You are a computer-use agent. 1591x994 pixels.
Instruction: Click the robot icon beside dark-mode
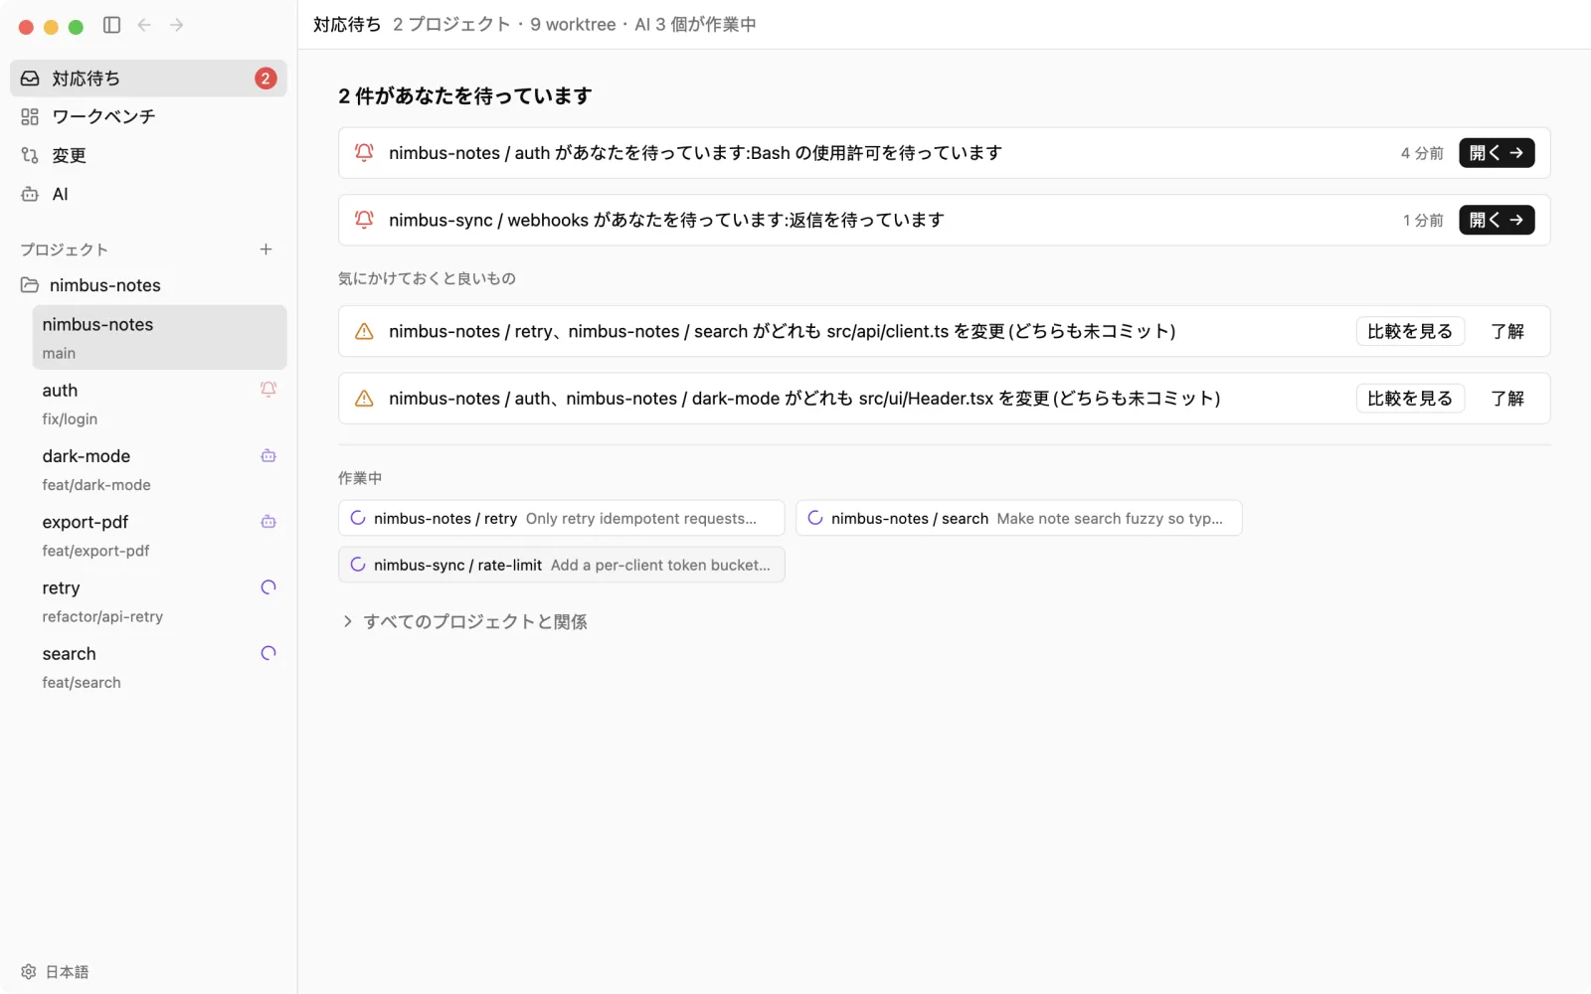(268, 456)
